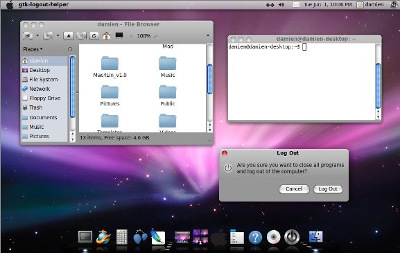The width and height of the screenshot is (400, 253).
Task: Click the terminal window scrollbar handle
Action: (378, 86)
